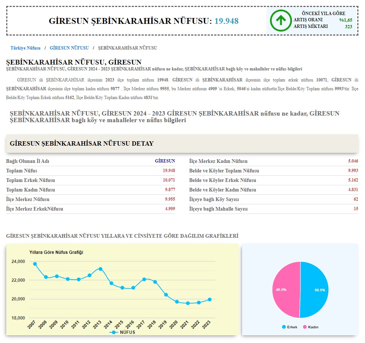Click the Bağlı Olunan İl Adı label
The height and width of the screenshot is (343, 365).
tap(28, 161)
